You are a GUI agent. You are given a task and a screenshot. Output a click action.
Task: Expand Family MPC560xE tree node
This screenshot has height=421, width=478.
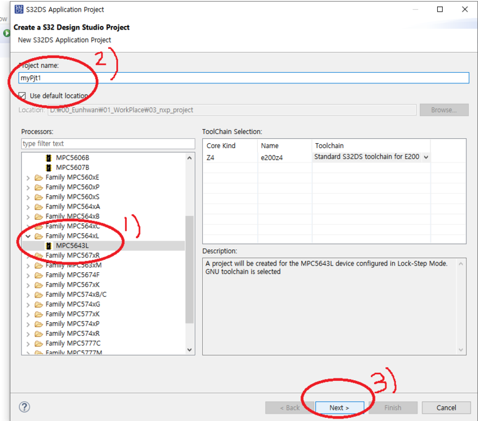pyautogui.click(x=28, y=178)
